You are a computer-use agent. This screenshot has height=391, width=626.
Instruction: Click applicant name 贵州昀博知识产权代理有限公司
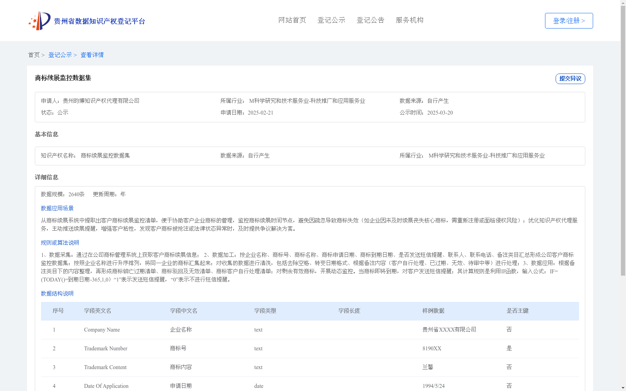101,101
